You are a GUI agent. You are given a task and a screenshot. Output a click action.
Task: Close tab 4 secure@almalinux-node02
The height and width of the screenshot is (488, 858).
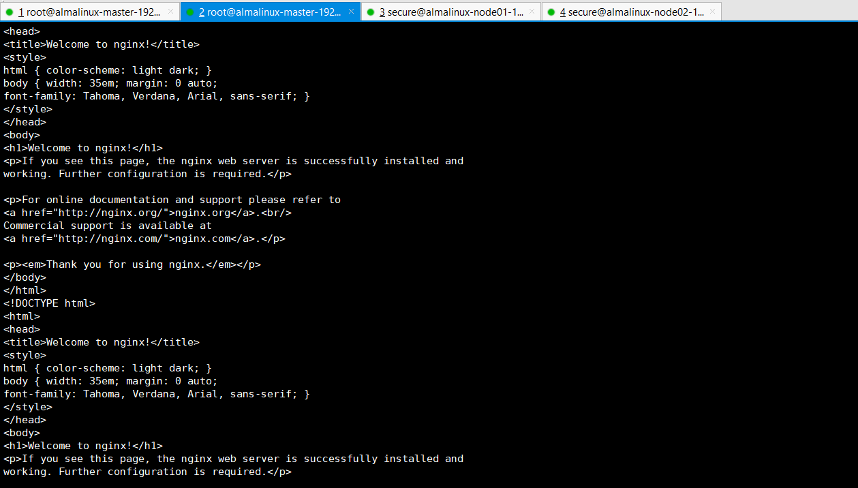[x=712, y=12]
